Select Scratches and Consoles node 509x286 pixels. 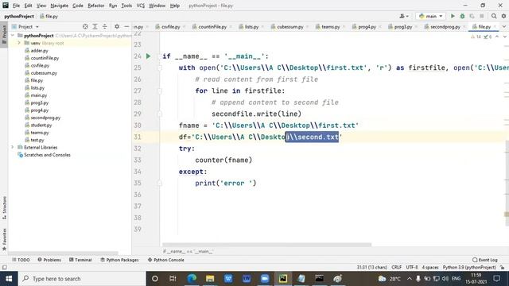pos(47,155)
